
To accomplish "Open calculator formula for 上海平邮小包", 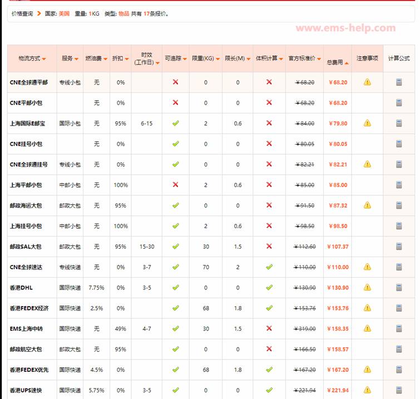I will tap(399, 185).
